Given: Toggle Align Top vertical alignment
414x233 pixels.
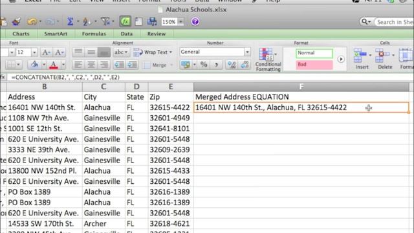Looking at the screenshot, I should 78,52.
